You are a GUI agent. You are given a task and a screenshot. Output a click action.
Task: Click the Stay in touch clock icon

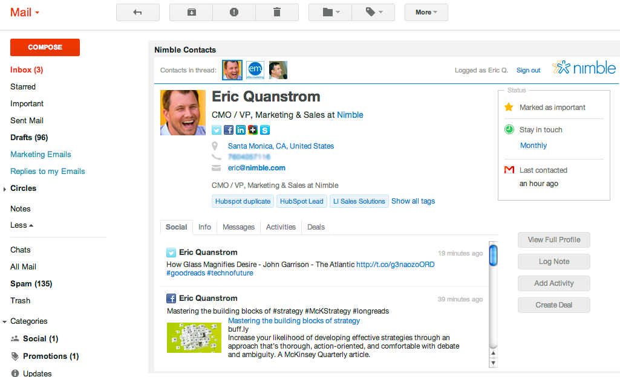click(x=509, y=129)
